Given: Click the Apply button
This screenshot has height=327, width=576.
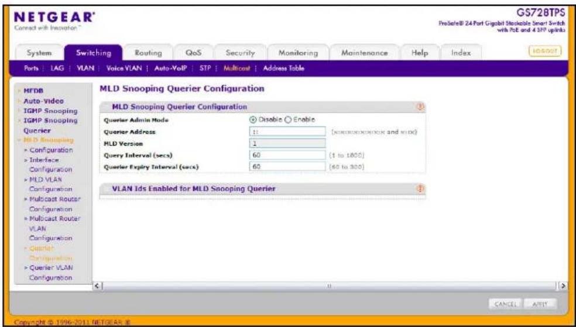Looking at the screenshot, I should [540, 304].
